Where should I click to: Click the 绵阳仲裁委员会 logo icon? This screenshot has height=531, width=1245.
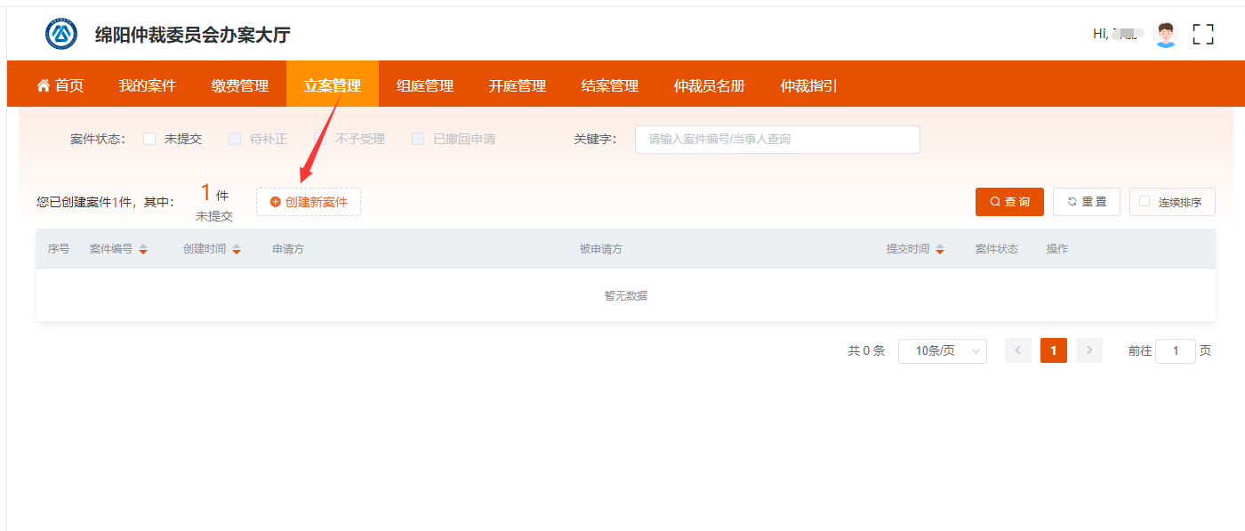[x=62, y=34]
